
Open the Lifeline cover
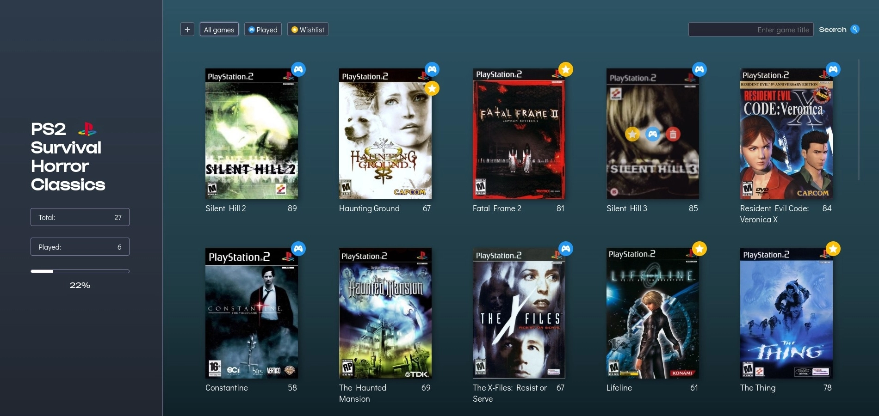(x=653, y=313)
